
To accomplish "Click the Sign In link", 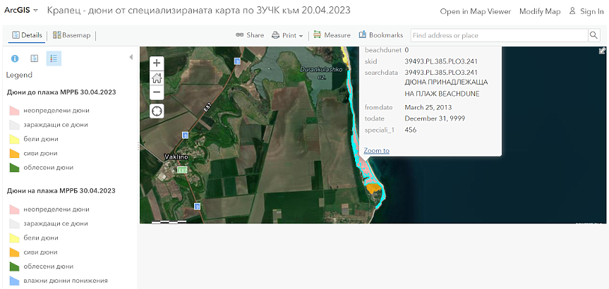I will 586,12.
